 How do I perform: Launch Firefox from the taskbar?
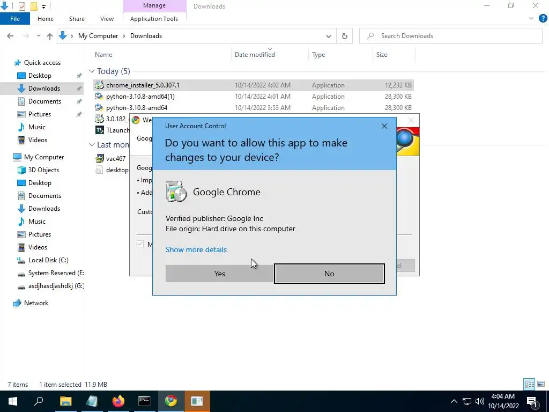[118, 401]
